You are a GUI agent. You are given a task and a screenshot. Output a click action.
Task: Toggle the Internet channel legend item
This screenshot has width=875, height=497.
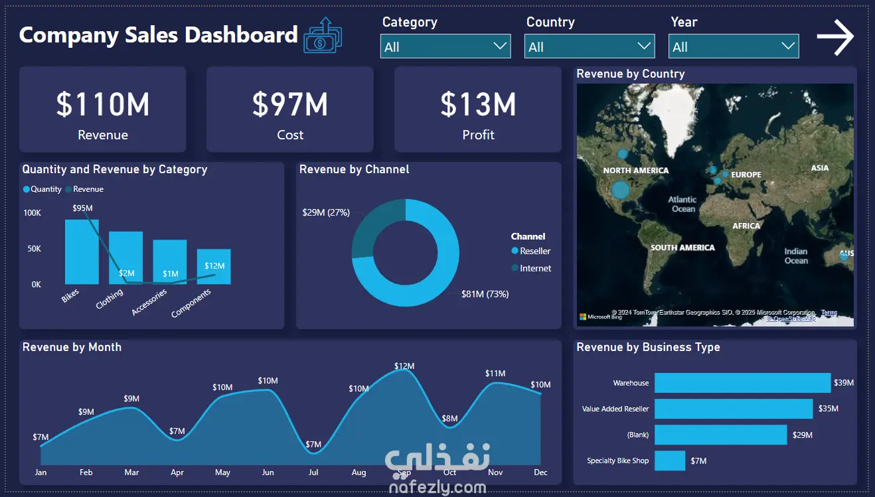pyautogui.click(x=531, y=268)
